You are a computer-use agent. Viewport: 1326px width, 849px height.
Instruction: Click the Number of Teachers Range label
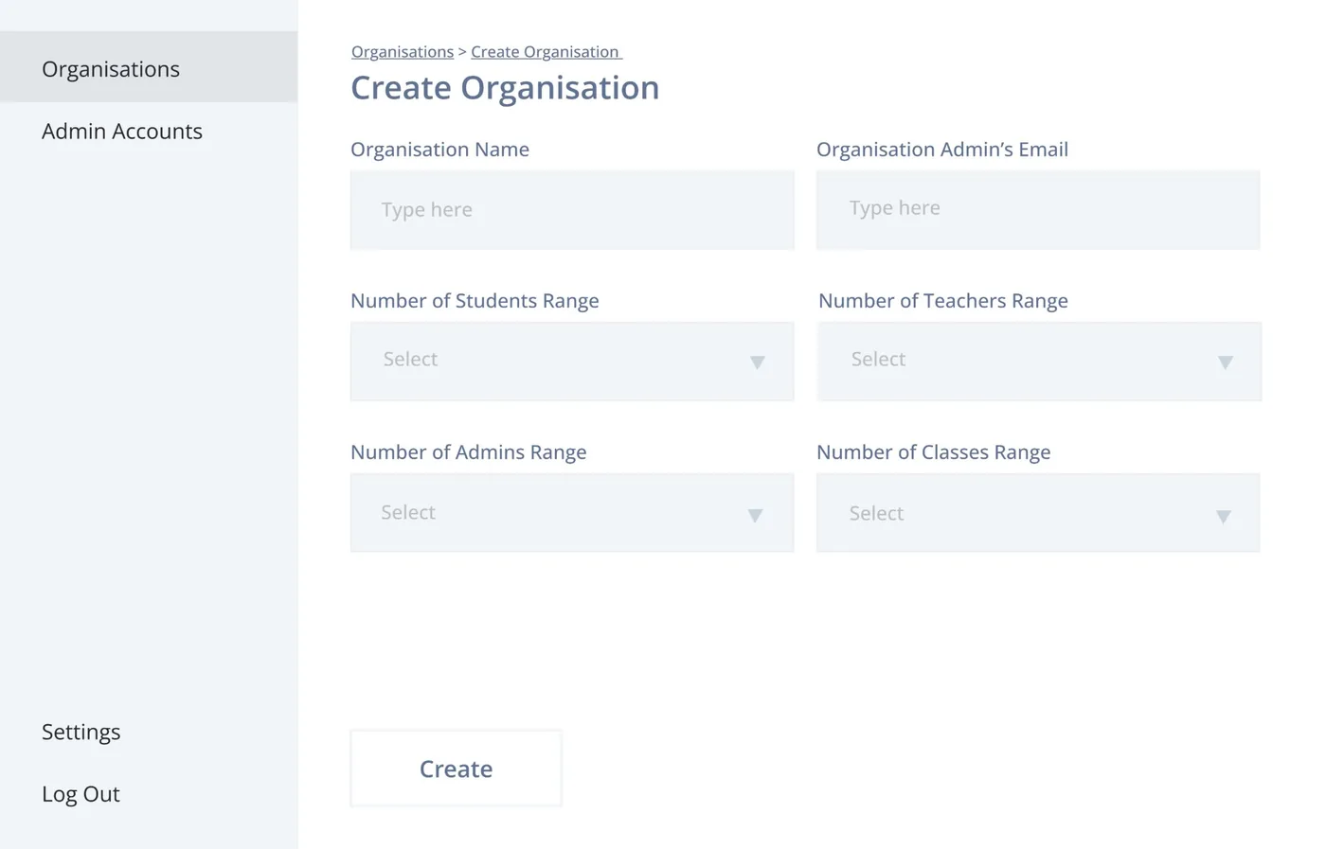[x=943, y=300]
